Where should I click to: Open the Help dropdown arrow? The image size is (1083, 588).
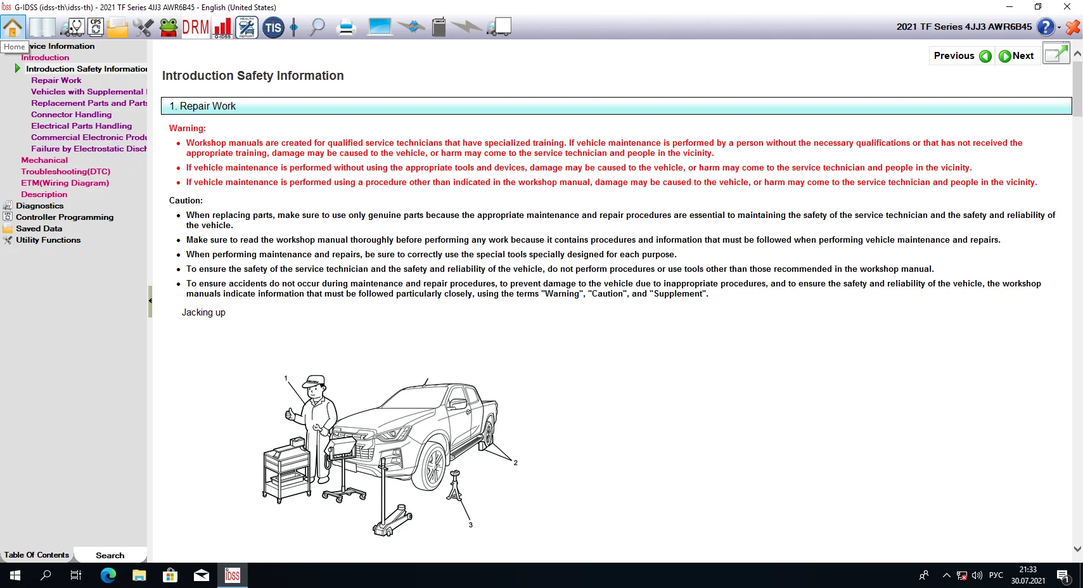click(1059, 27)
